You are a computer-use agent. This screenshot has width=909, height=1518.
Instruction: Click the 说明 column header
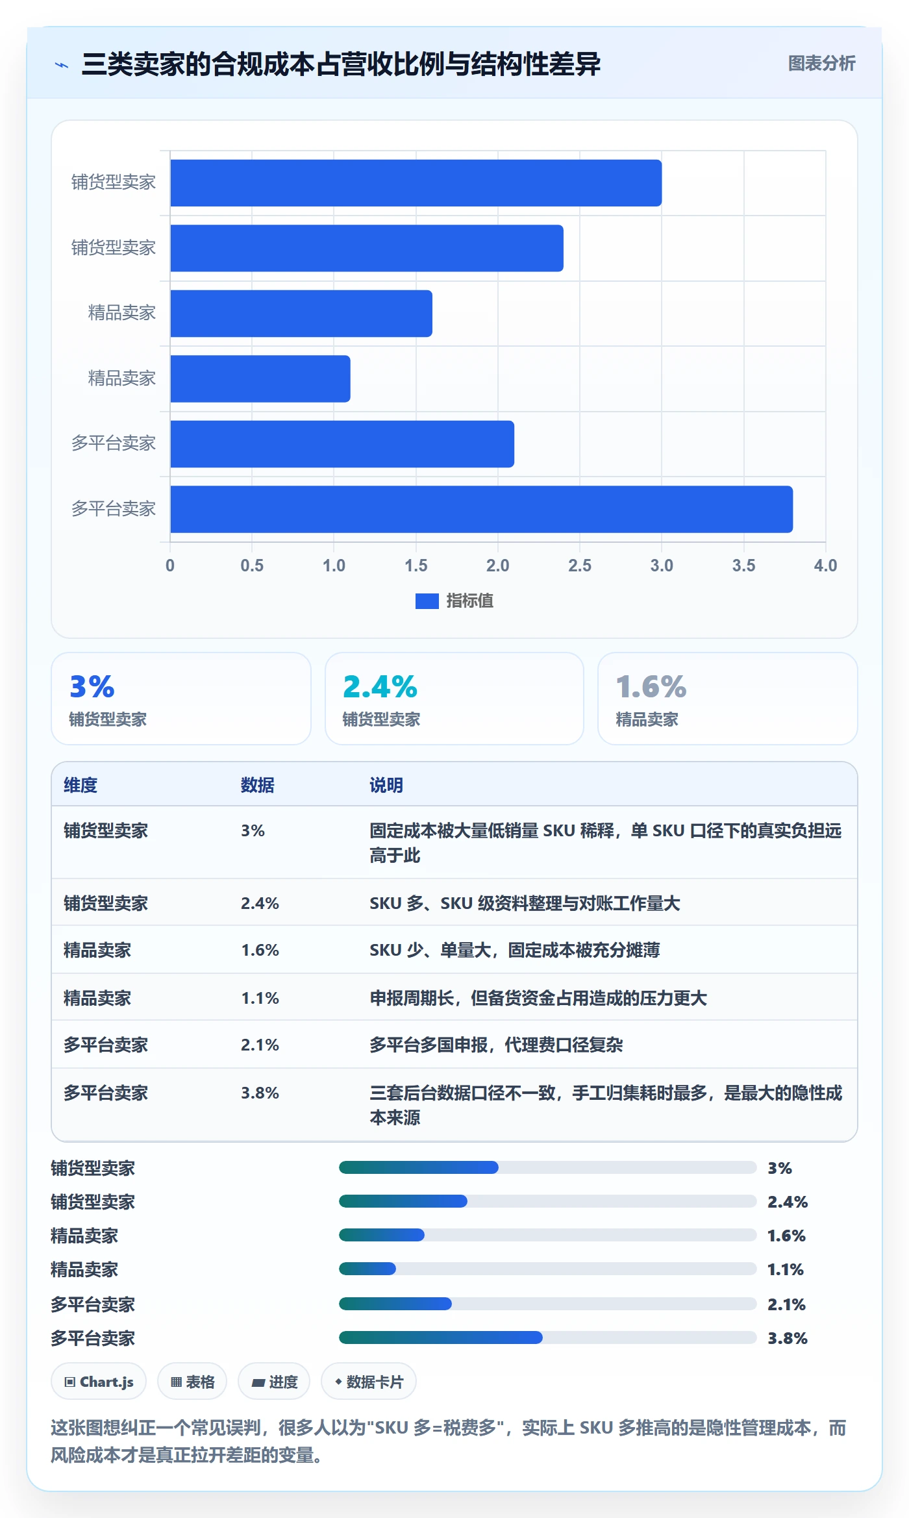pyautogui.click(x=386, y=785)
